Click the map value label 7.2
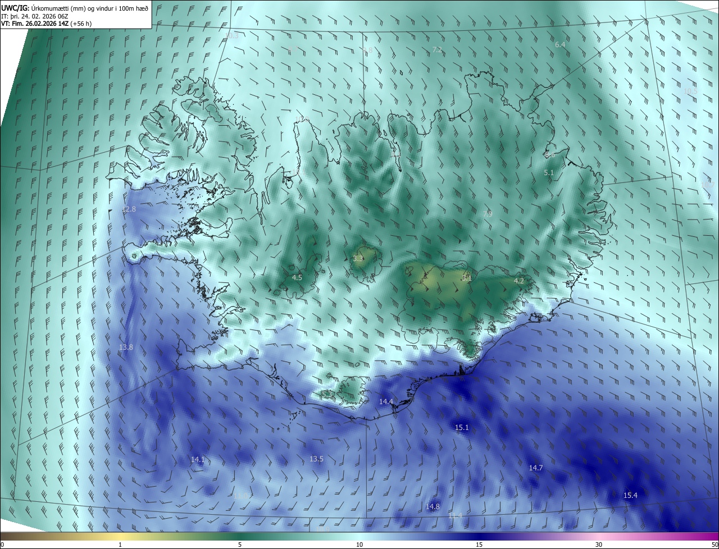 (437, 50)
